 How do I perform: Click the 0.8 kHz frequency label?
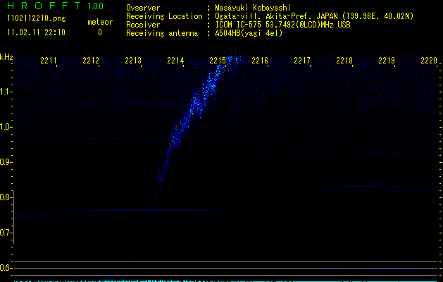pos(6,197)
